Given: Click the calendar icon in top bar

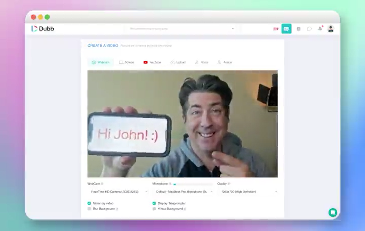Looking at the screenshot, I should point(299,29).
